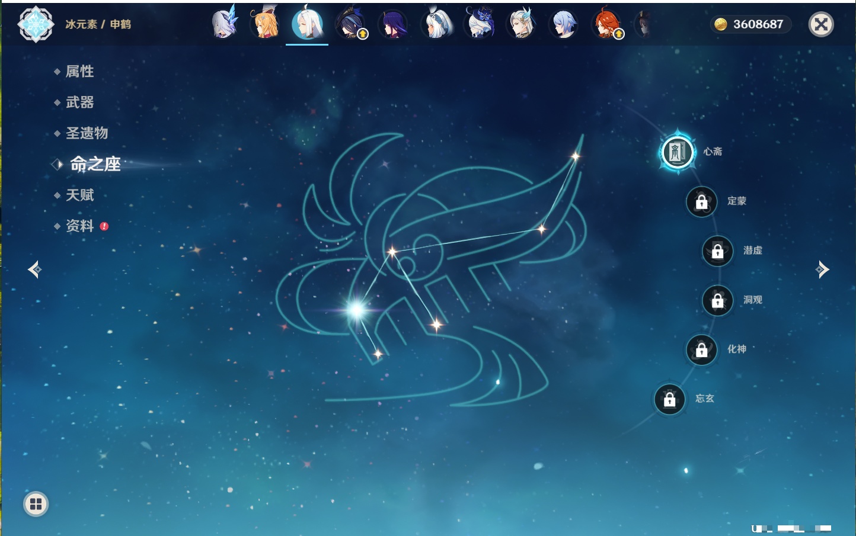856x536 pixels.
Task: Open the activated 心斋 constellation node
Action: point(677,152)
